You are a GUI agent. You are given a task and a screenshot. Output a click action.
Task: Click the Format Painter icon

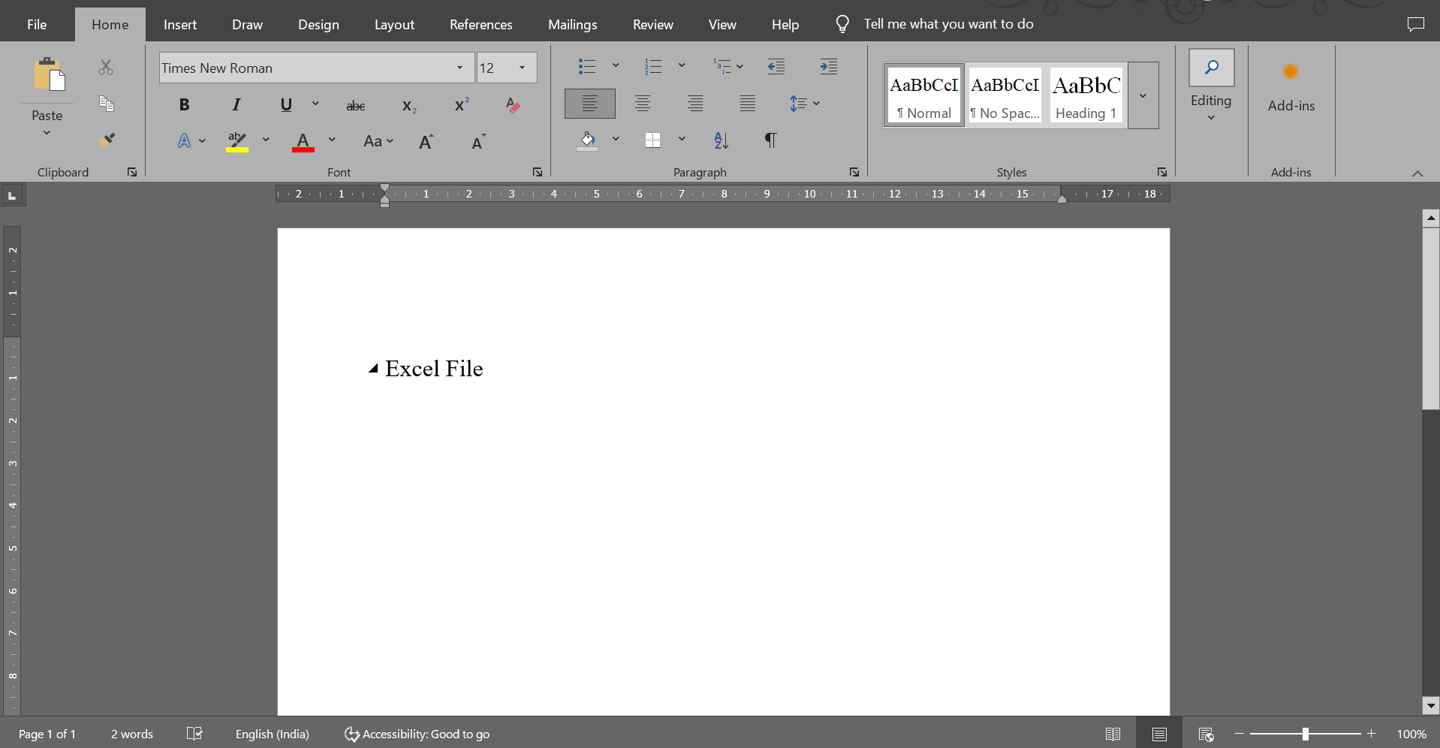pos(107,138)
